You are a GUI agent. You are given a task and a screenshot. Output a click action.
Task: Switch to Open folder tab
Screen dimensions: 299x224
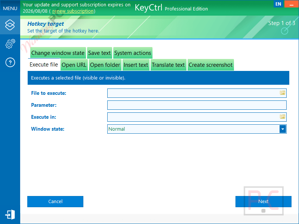(105, 65)
